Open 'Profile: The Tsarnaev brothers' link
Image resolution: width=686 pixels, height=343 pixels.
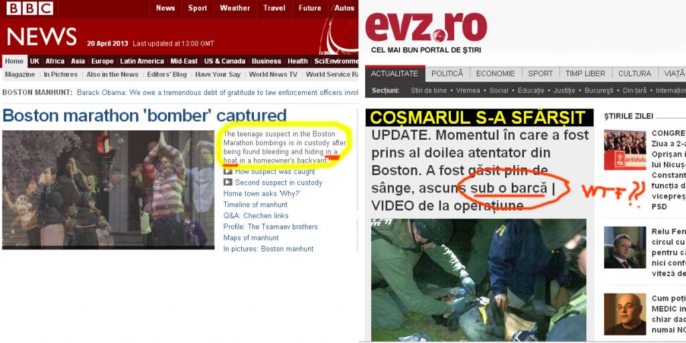(x=271, y=227)
